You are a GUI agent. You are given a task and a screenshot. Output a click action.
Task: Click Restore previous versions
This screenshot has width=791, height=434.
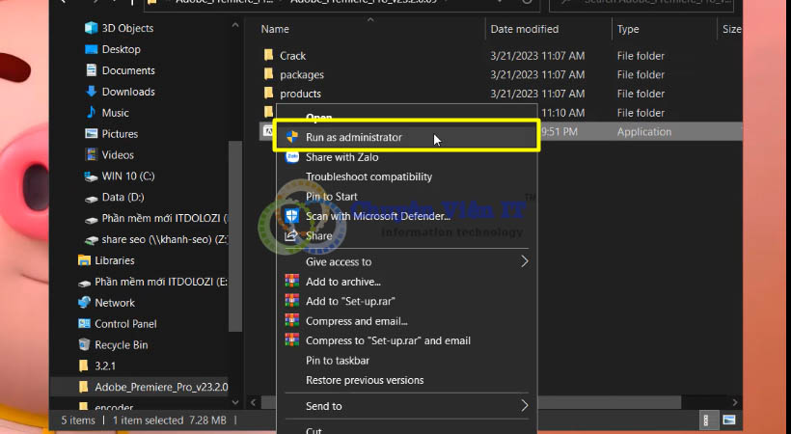pyautogui.click(x=364, y=380)
